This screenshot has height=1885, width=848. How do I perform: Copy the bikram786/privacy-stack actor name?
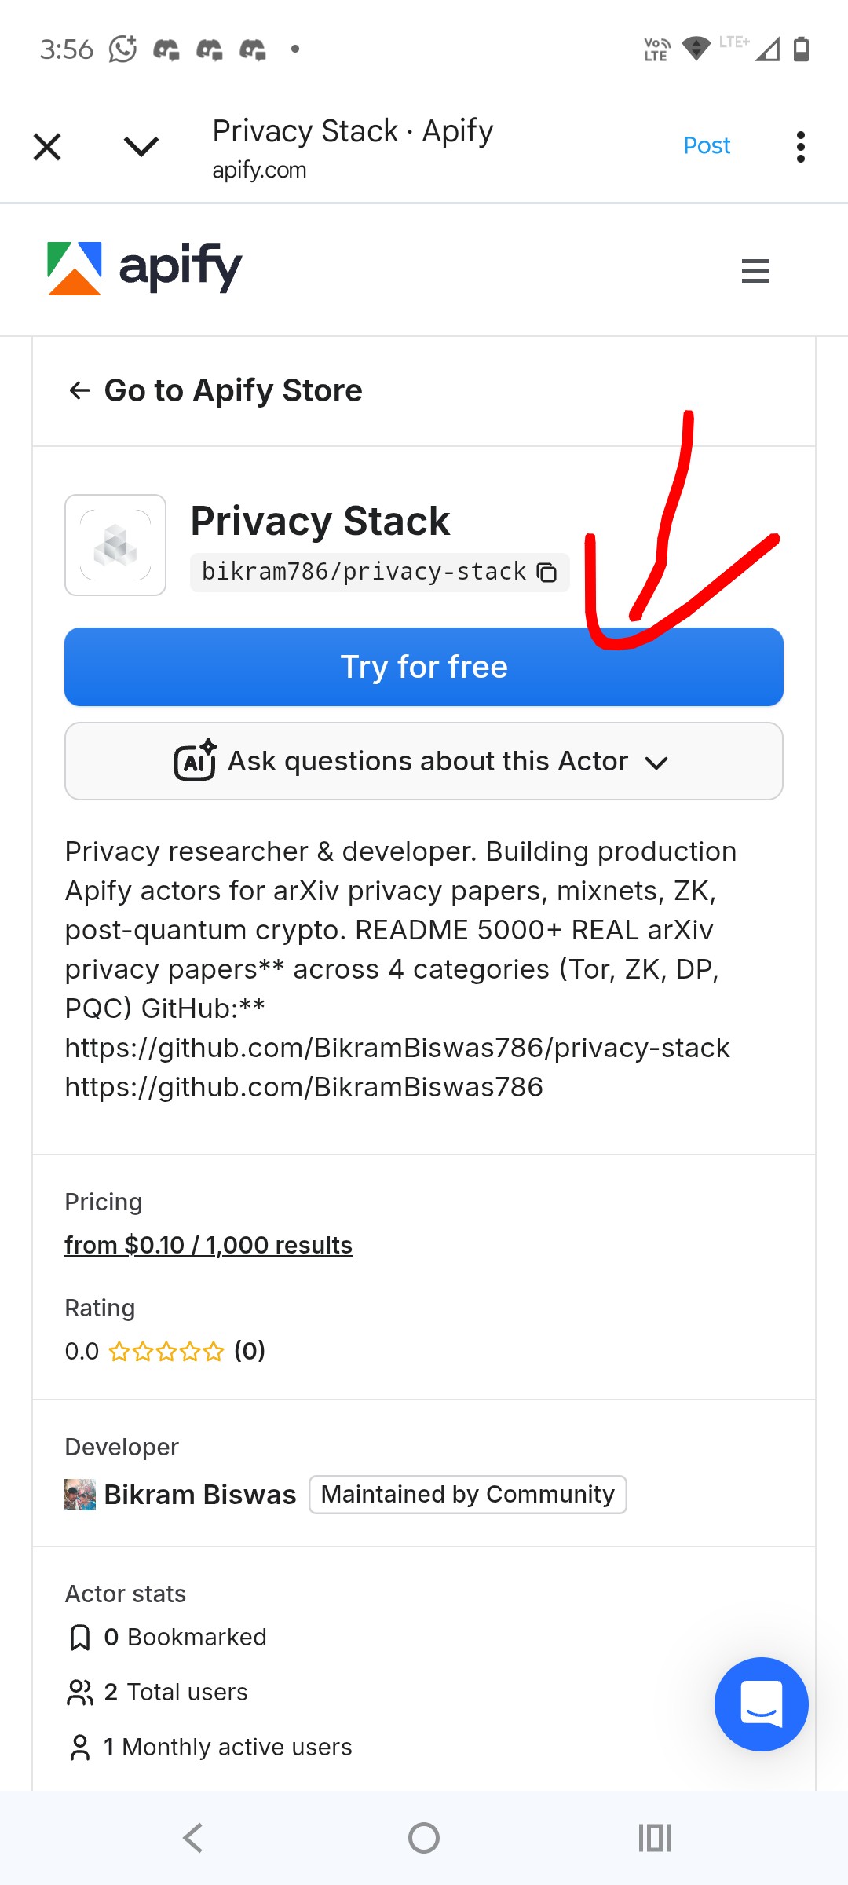point(546,573)
